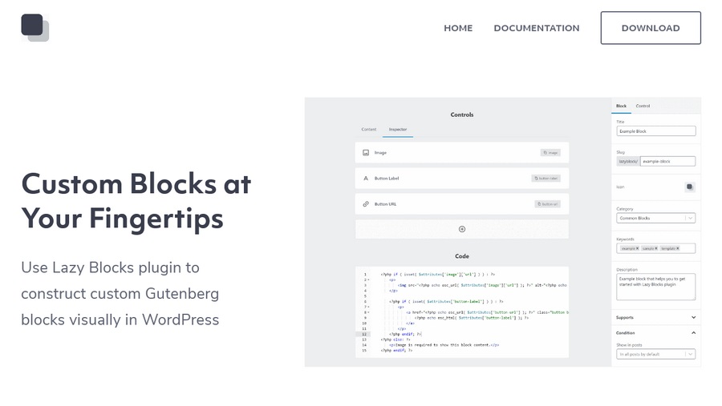Click the 'A' text icon beside Button Label

tap(366, 179)
